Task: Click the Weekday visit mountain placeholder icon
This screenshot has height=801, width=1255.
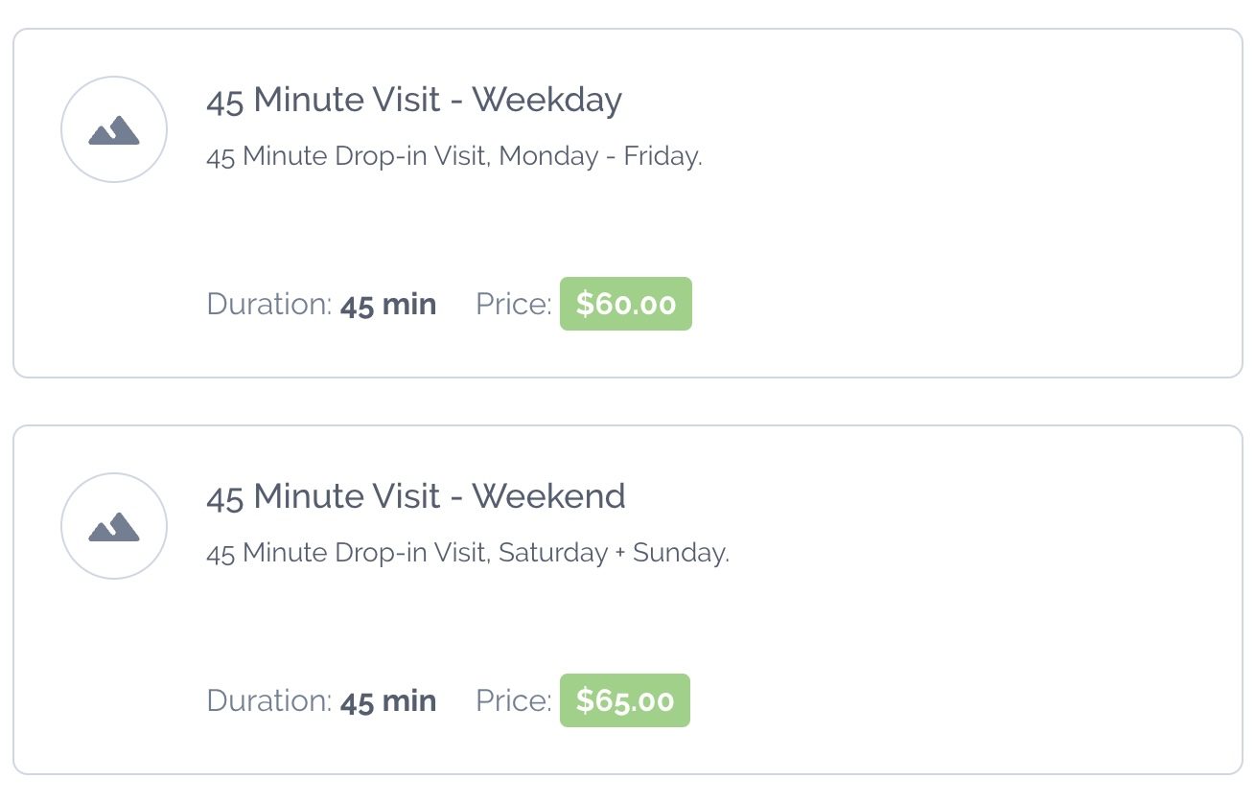Action: point(114,130)
